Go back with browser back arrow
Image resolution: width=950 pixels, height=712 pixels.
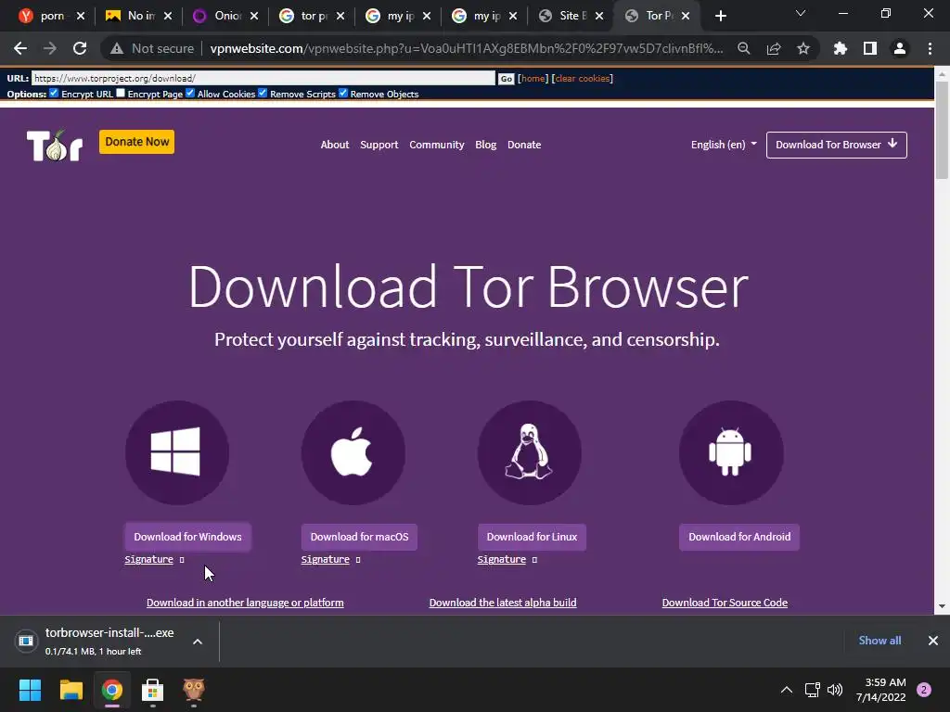click(20, 48)
